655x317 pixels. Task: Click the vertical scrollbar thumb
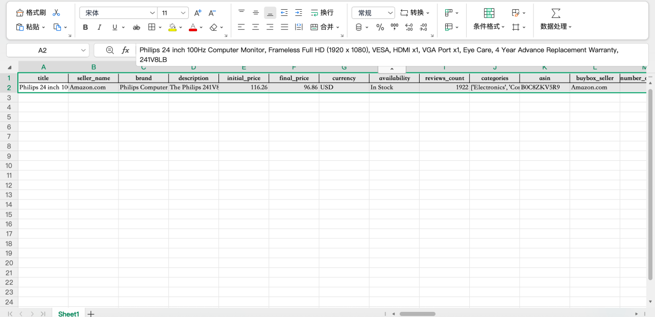[x=650, y=185]
